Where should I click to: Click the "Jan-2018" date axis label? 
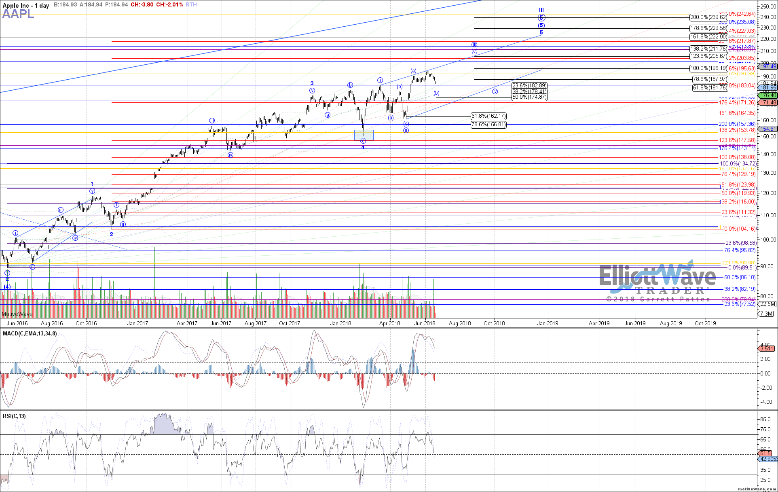[x=340, y=323]
